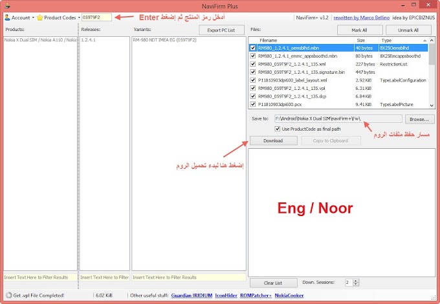440x304 pixels.
Task: Click the Save to path field
Action: [x=338, y=118]
